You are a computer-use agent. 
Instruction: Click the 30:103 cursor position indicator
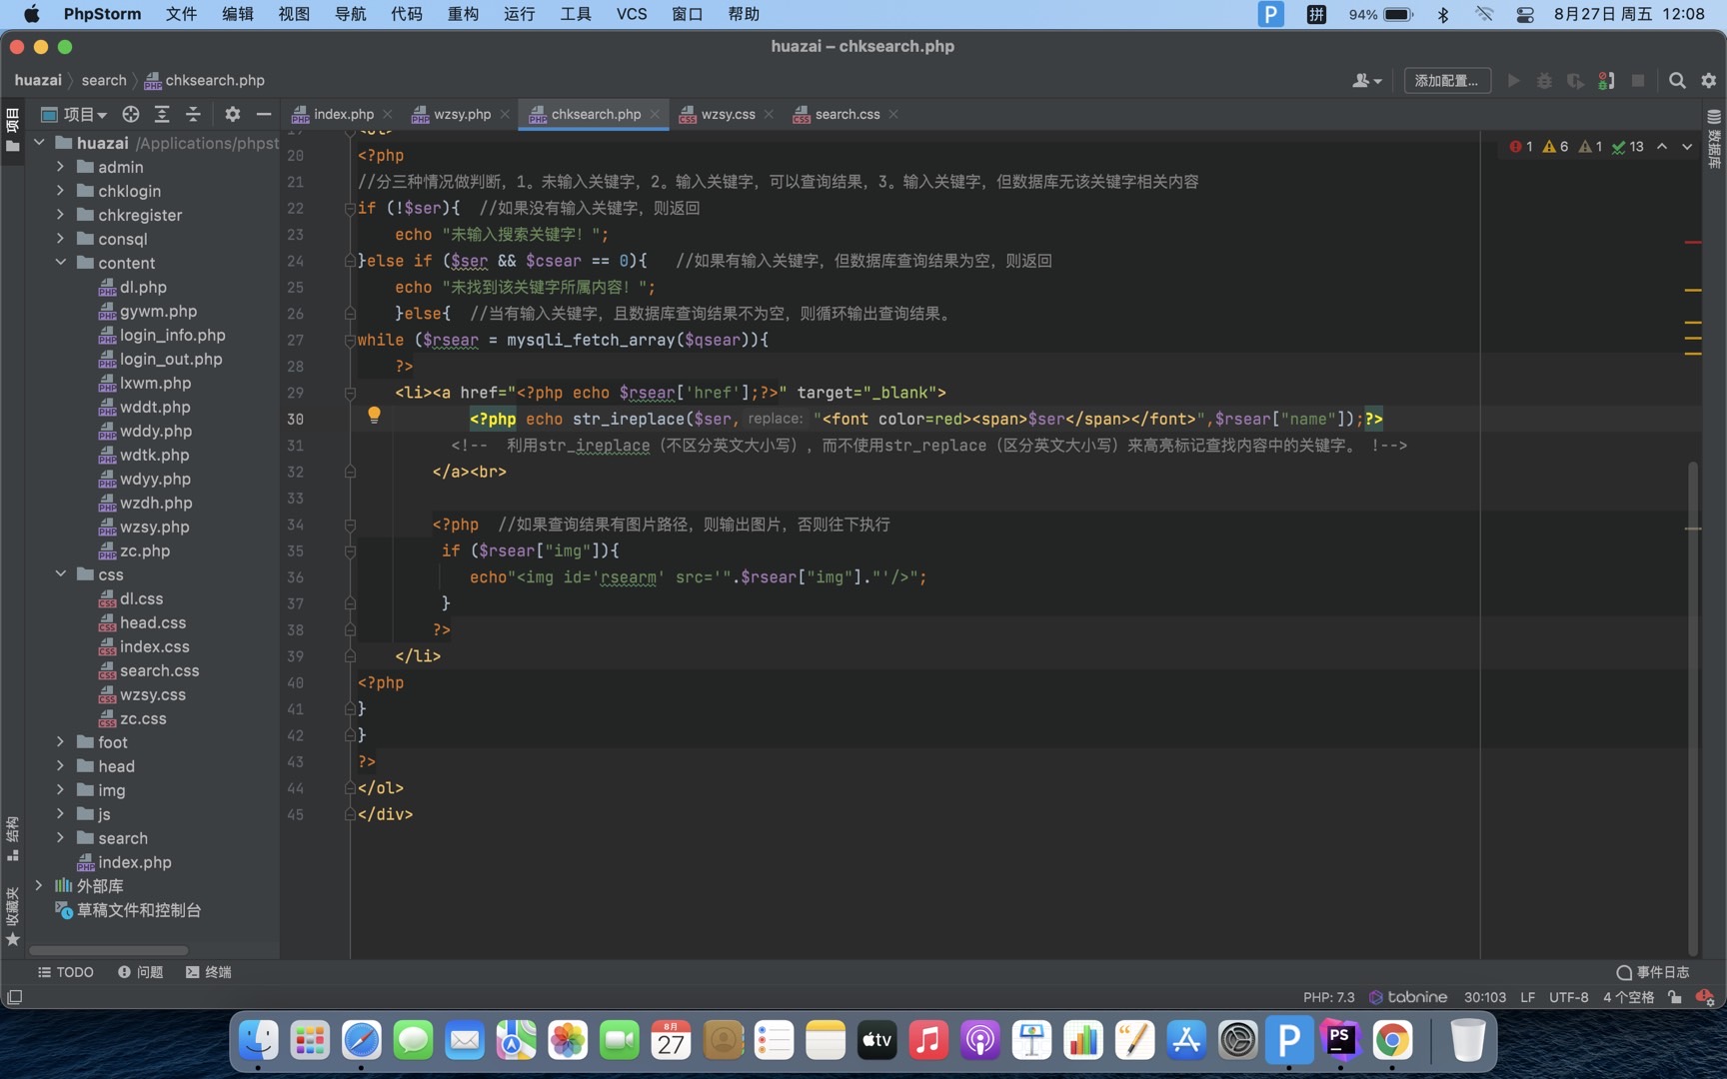point(1484,997)
